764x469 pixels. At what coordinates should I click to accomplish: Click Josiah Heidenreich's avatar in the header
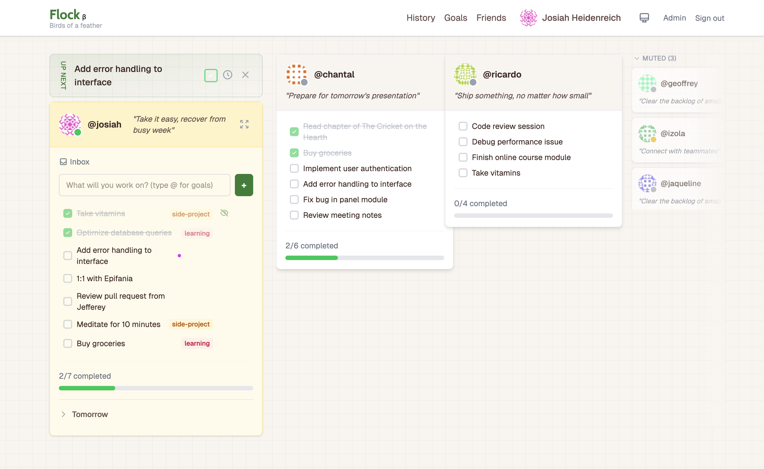(528, 18)
